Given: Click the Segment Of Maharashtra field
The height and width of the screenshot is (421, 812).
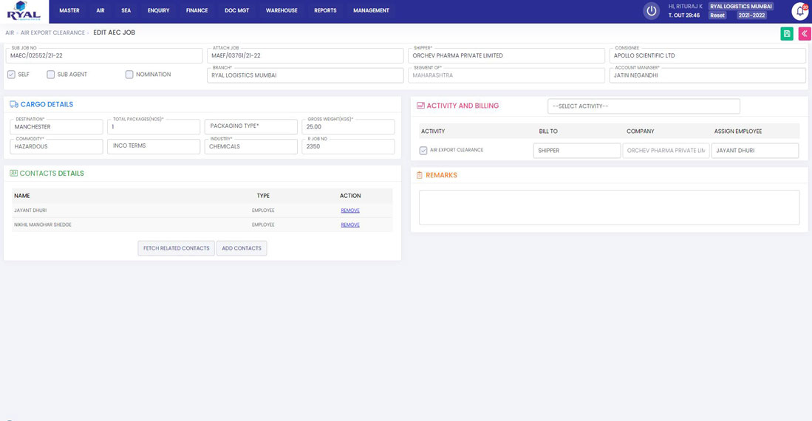Looking at the screenshot, I should click(506, 75).
